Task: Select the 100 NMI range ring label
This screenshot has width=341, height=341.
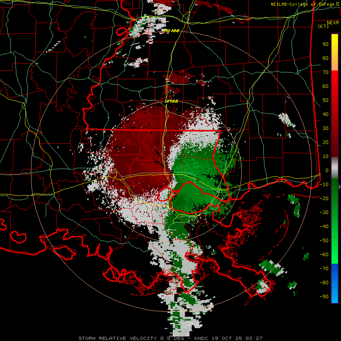Action: click(x=171, y=31)
